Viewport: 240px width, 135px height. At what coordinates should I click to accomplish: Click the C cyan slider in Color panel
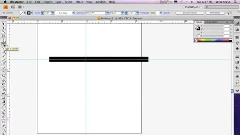click(x=213, y=26)
